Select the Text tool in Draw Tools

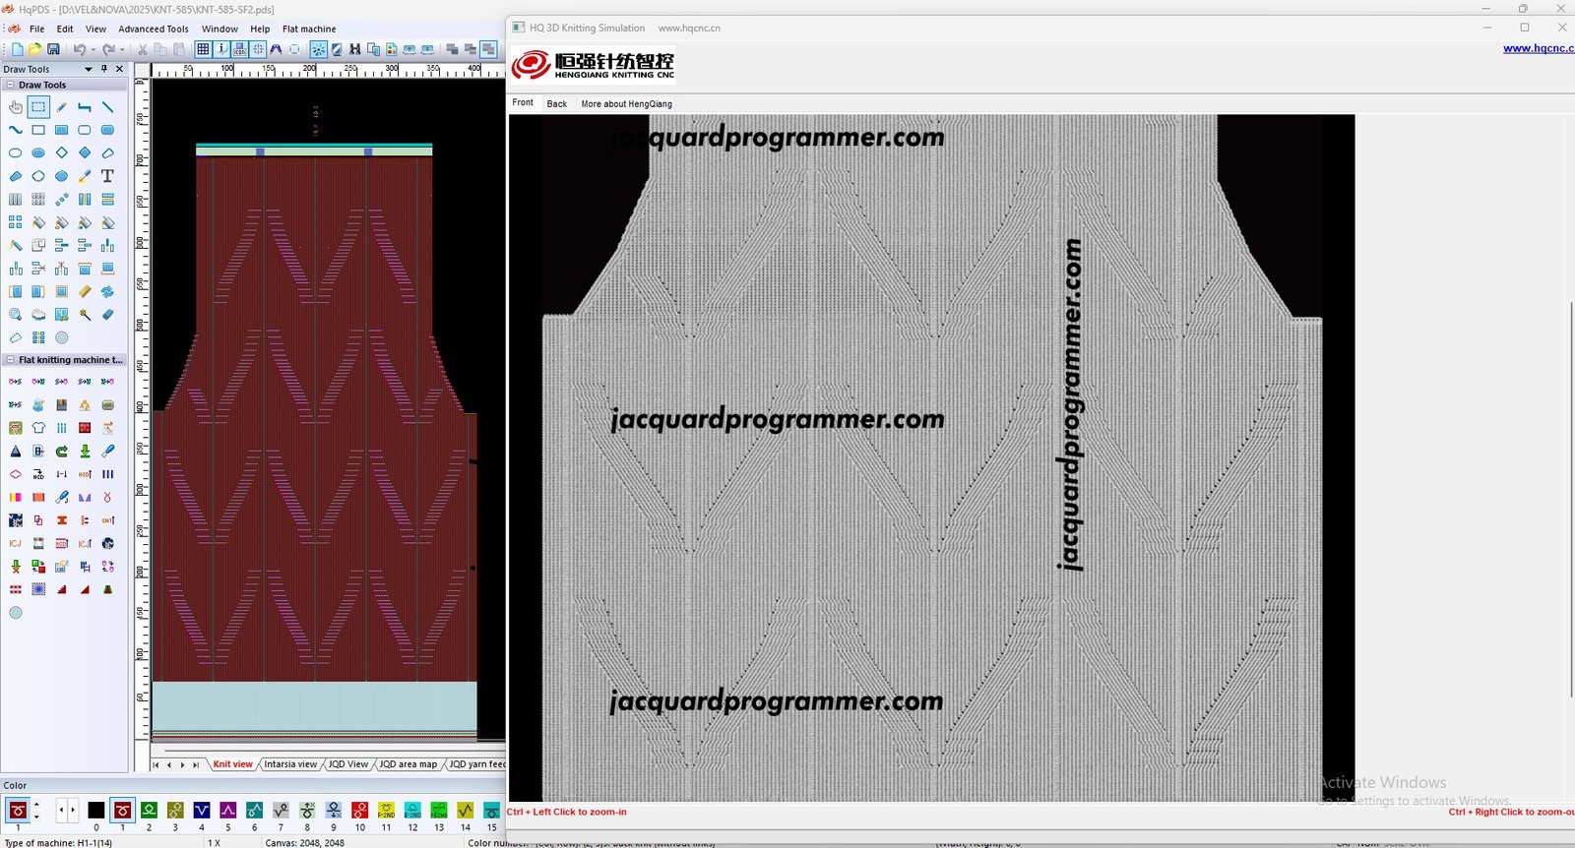(x=107, y=176)
